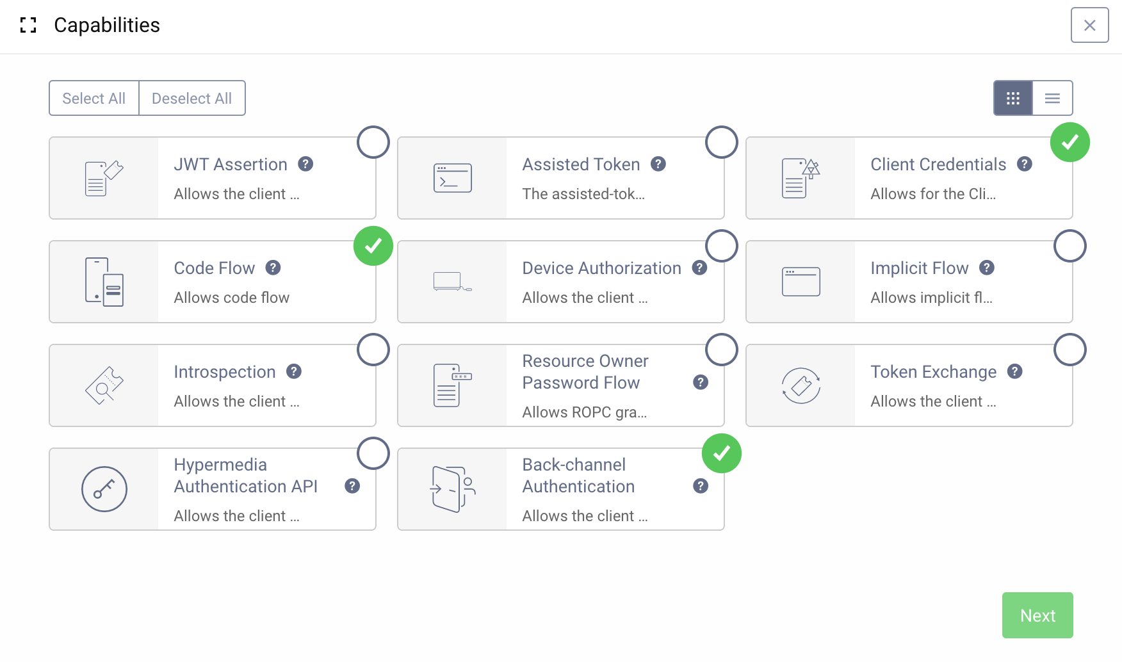The image size is (1122, 662).
Task: Click the Hypermedia Authentication API key icon
Action: click(x=104, y=489)
